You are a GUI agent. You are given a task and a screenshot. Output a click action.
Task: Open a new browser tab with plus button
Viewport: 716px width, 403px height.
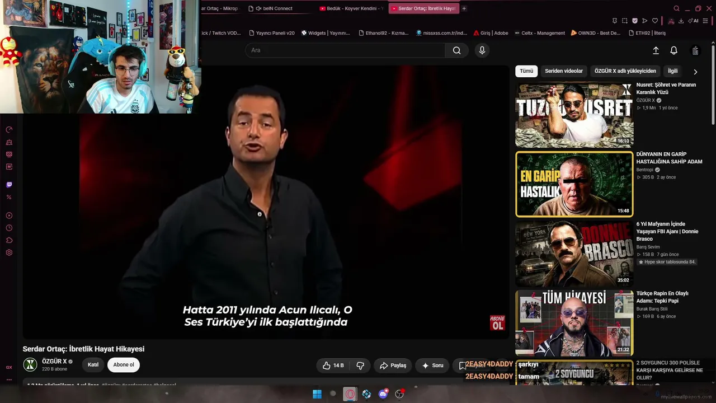(464, 8)
